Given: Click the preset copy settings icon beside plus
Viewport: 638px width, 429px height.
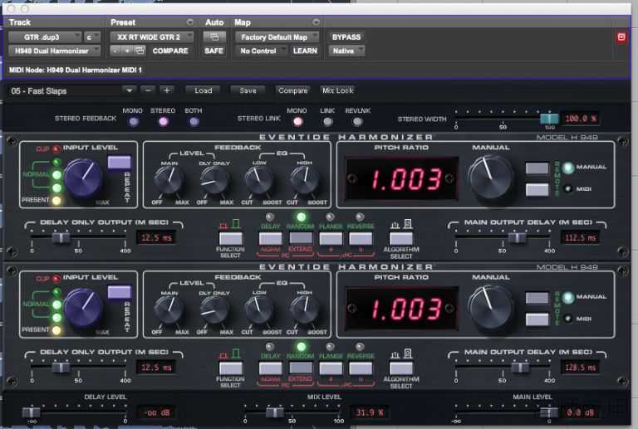Looking at the screenshot, I should [140, 51].
